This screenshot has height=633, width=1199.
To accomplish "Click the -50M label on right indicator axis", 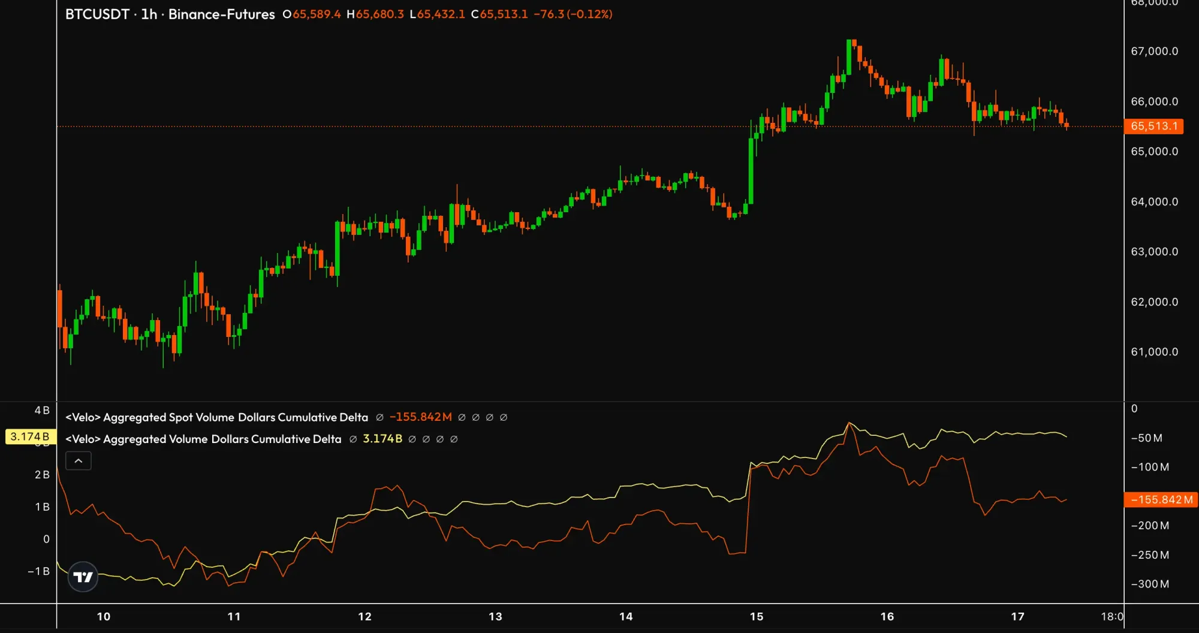I will point(1147,438).
